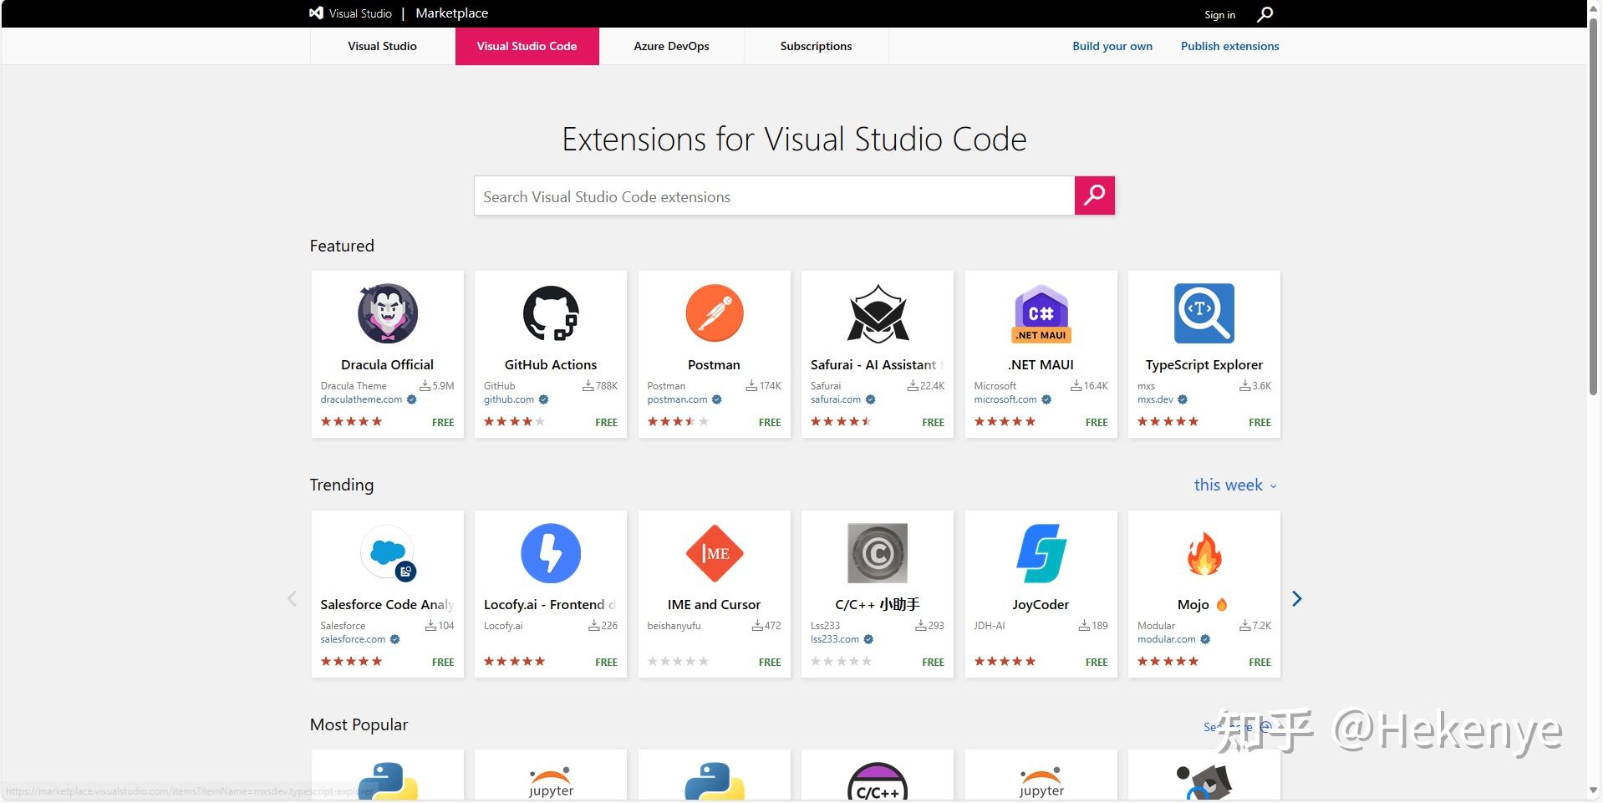
Task: Open the draculatheme.com publisher link
Action: coord(362,399)
